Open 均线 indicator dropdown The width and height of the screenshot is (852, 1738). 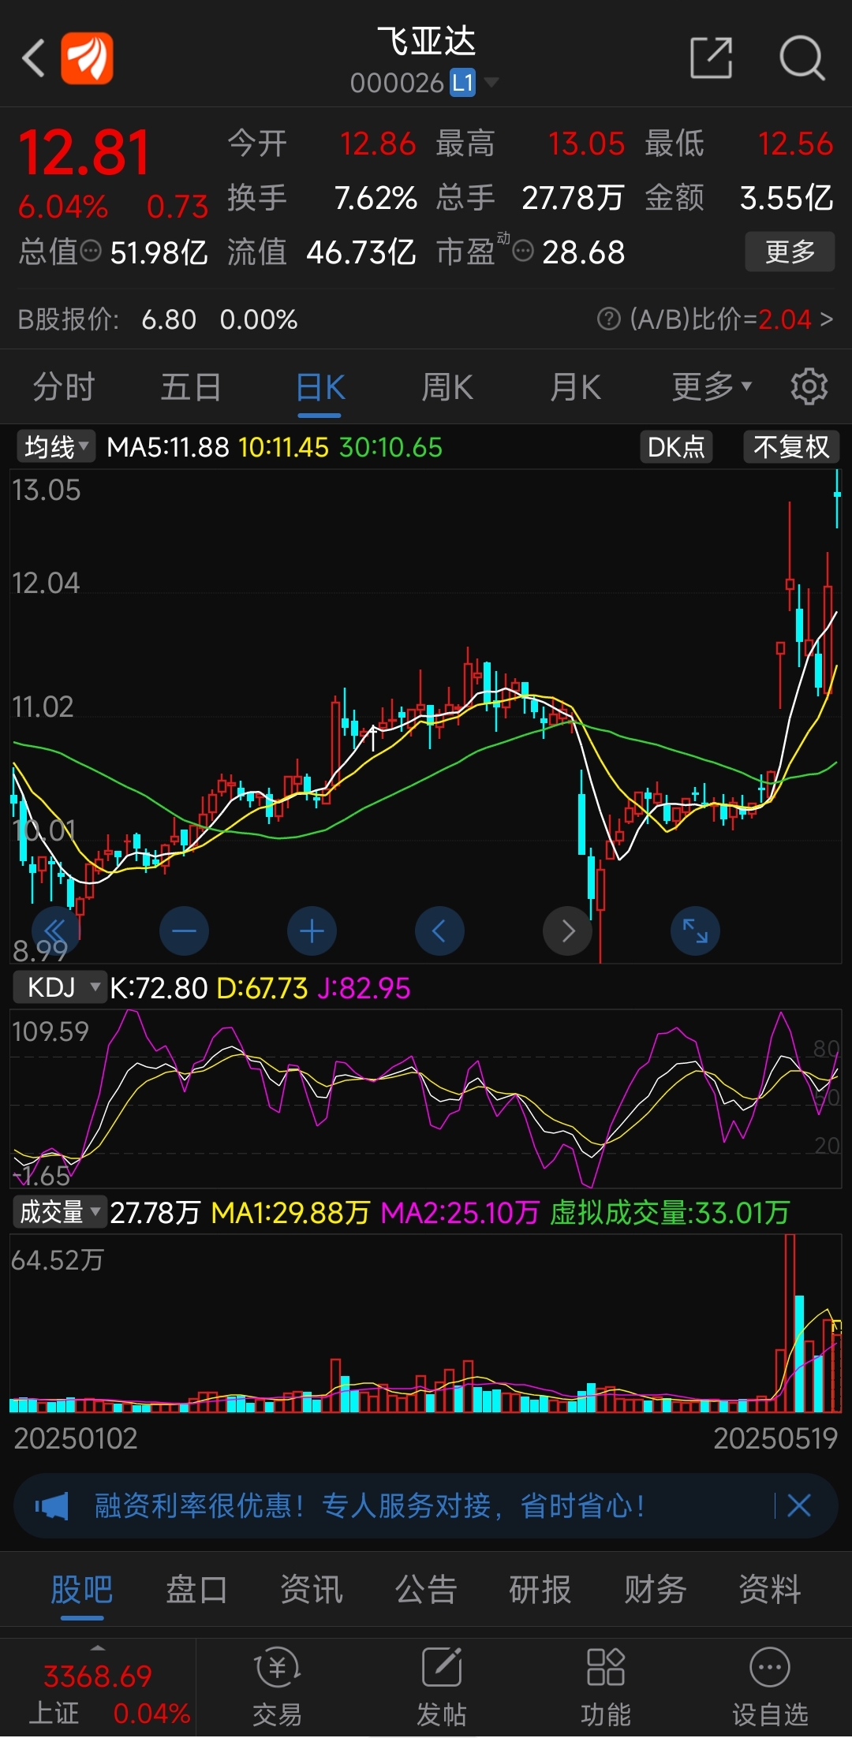pos(55,447)
